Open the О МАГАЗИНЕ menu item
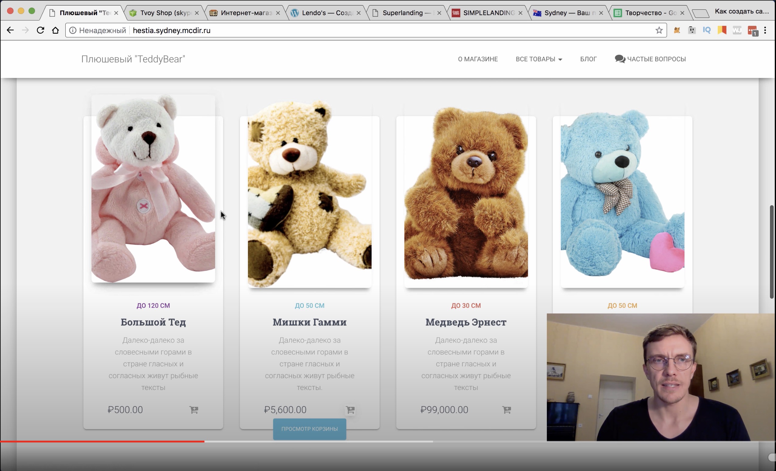The width and height of the screenshot is (776, 471). click(478, 59)
